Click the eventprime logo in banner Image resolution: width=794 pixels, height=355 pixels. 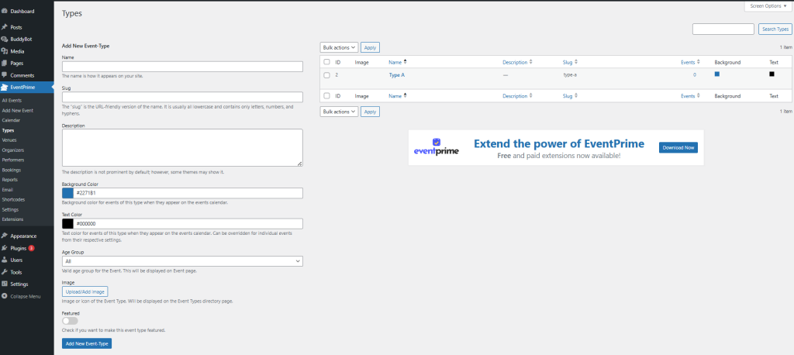[x=436, y=146]
